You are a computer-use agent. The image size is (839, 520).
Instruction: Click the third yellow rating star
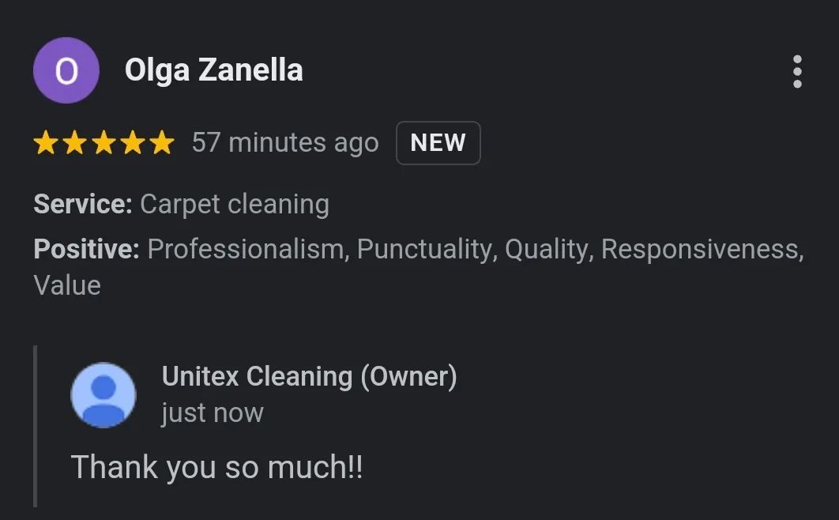click(103, 143)
